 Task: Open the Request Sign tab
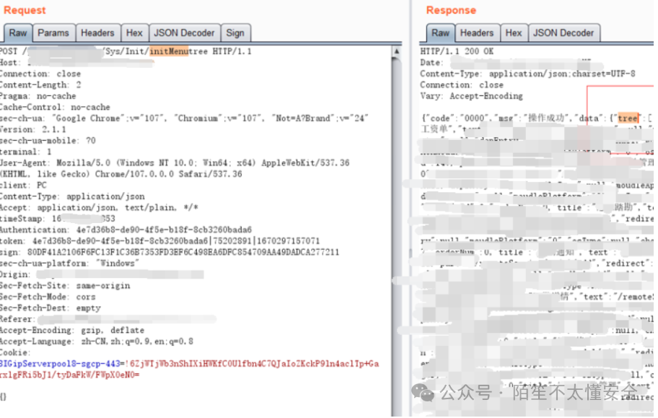pos(235,32)
